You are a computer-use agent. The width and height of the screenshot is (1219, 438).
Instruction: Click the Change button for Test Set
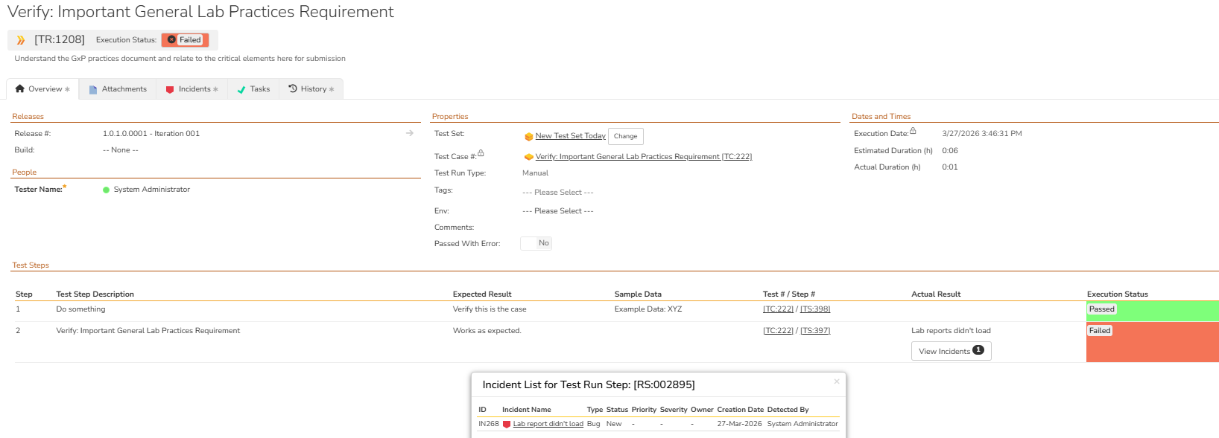pos(625,136)
